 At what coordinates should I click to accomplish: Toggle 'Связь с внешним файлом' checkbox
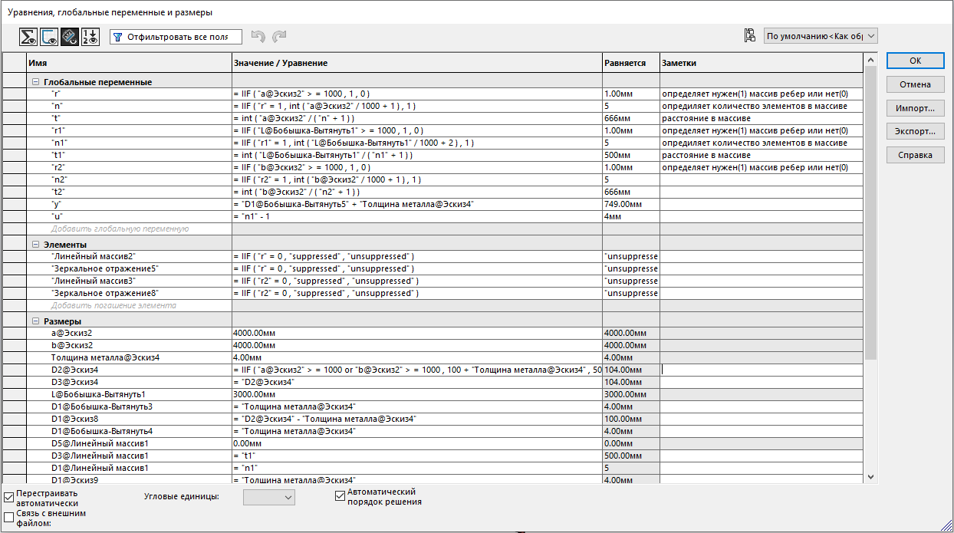8,518
